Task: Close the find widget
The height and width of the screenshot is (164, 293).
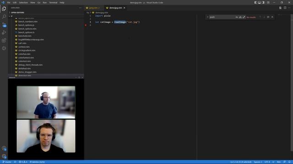Action: coord(272,17)
